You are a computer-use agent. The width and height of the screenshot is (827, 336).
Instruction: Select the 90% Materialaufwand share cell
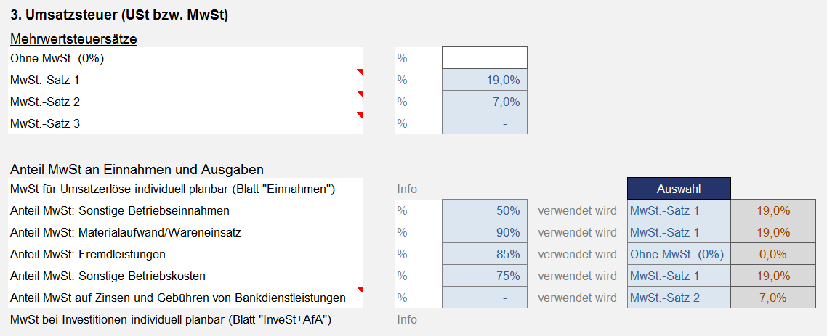point(484,232)
